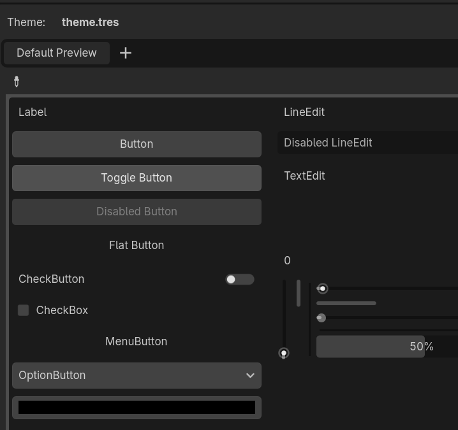Click the disabled horizontal slider grabber

[x=321, y=318]
